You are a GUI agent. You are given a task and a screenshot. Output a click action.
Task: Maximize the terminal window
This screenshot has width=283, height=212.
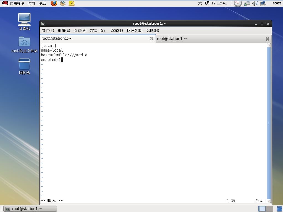point(262,24)
